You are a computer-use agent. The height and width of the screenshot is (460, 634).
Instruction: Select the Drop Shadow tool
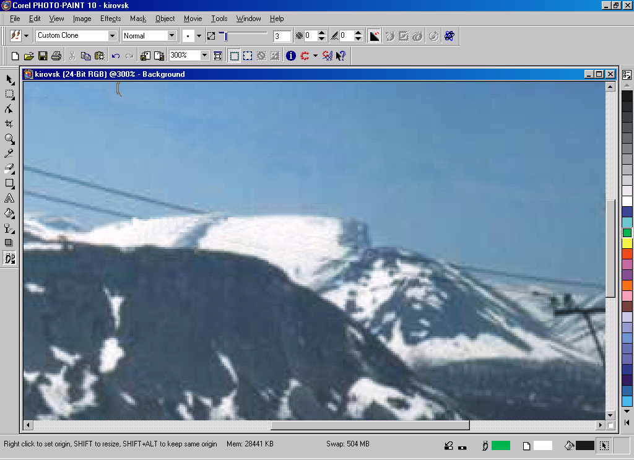10,243
